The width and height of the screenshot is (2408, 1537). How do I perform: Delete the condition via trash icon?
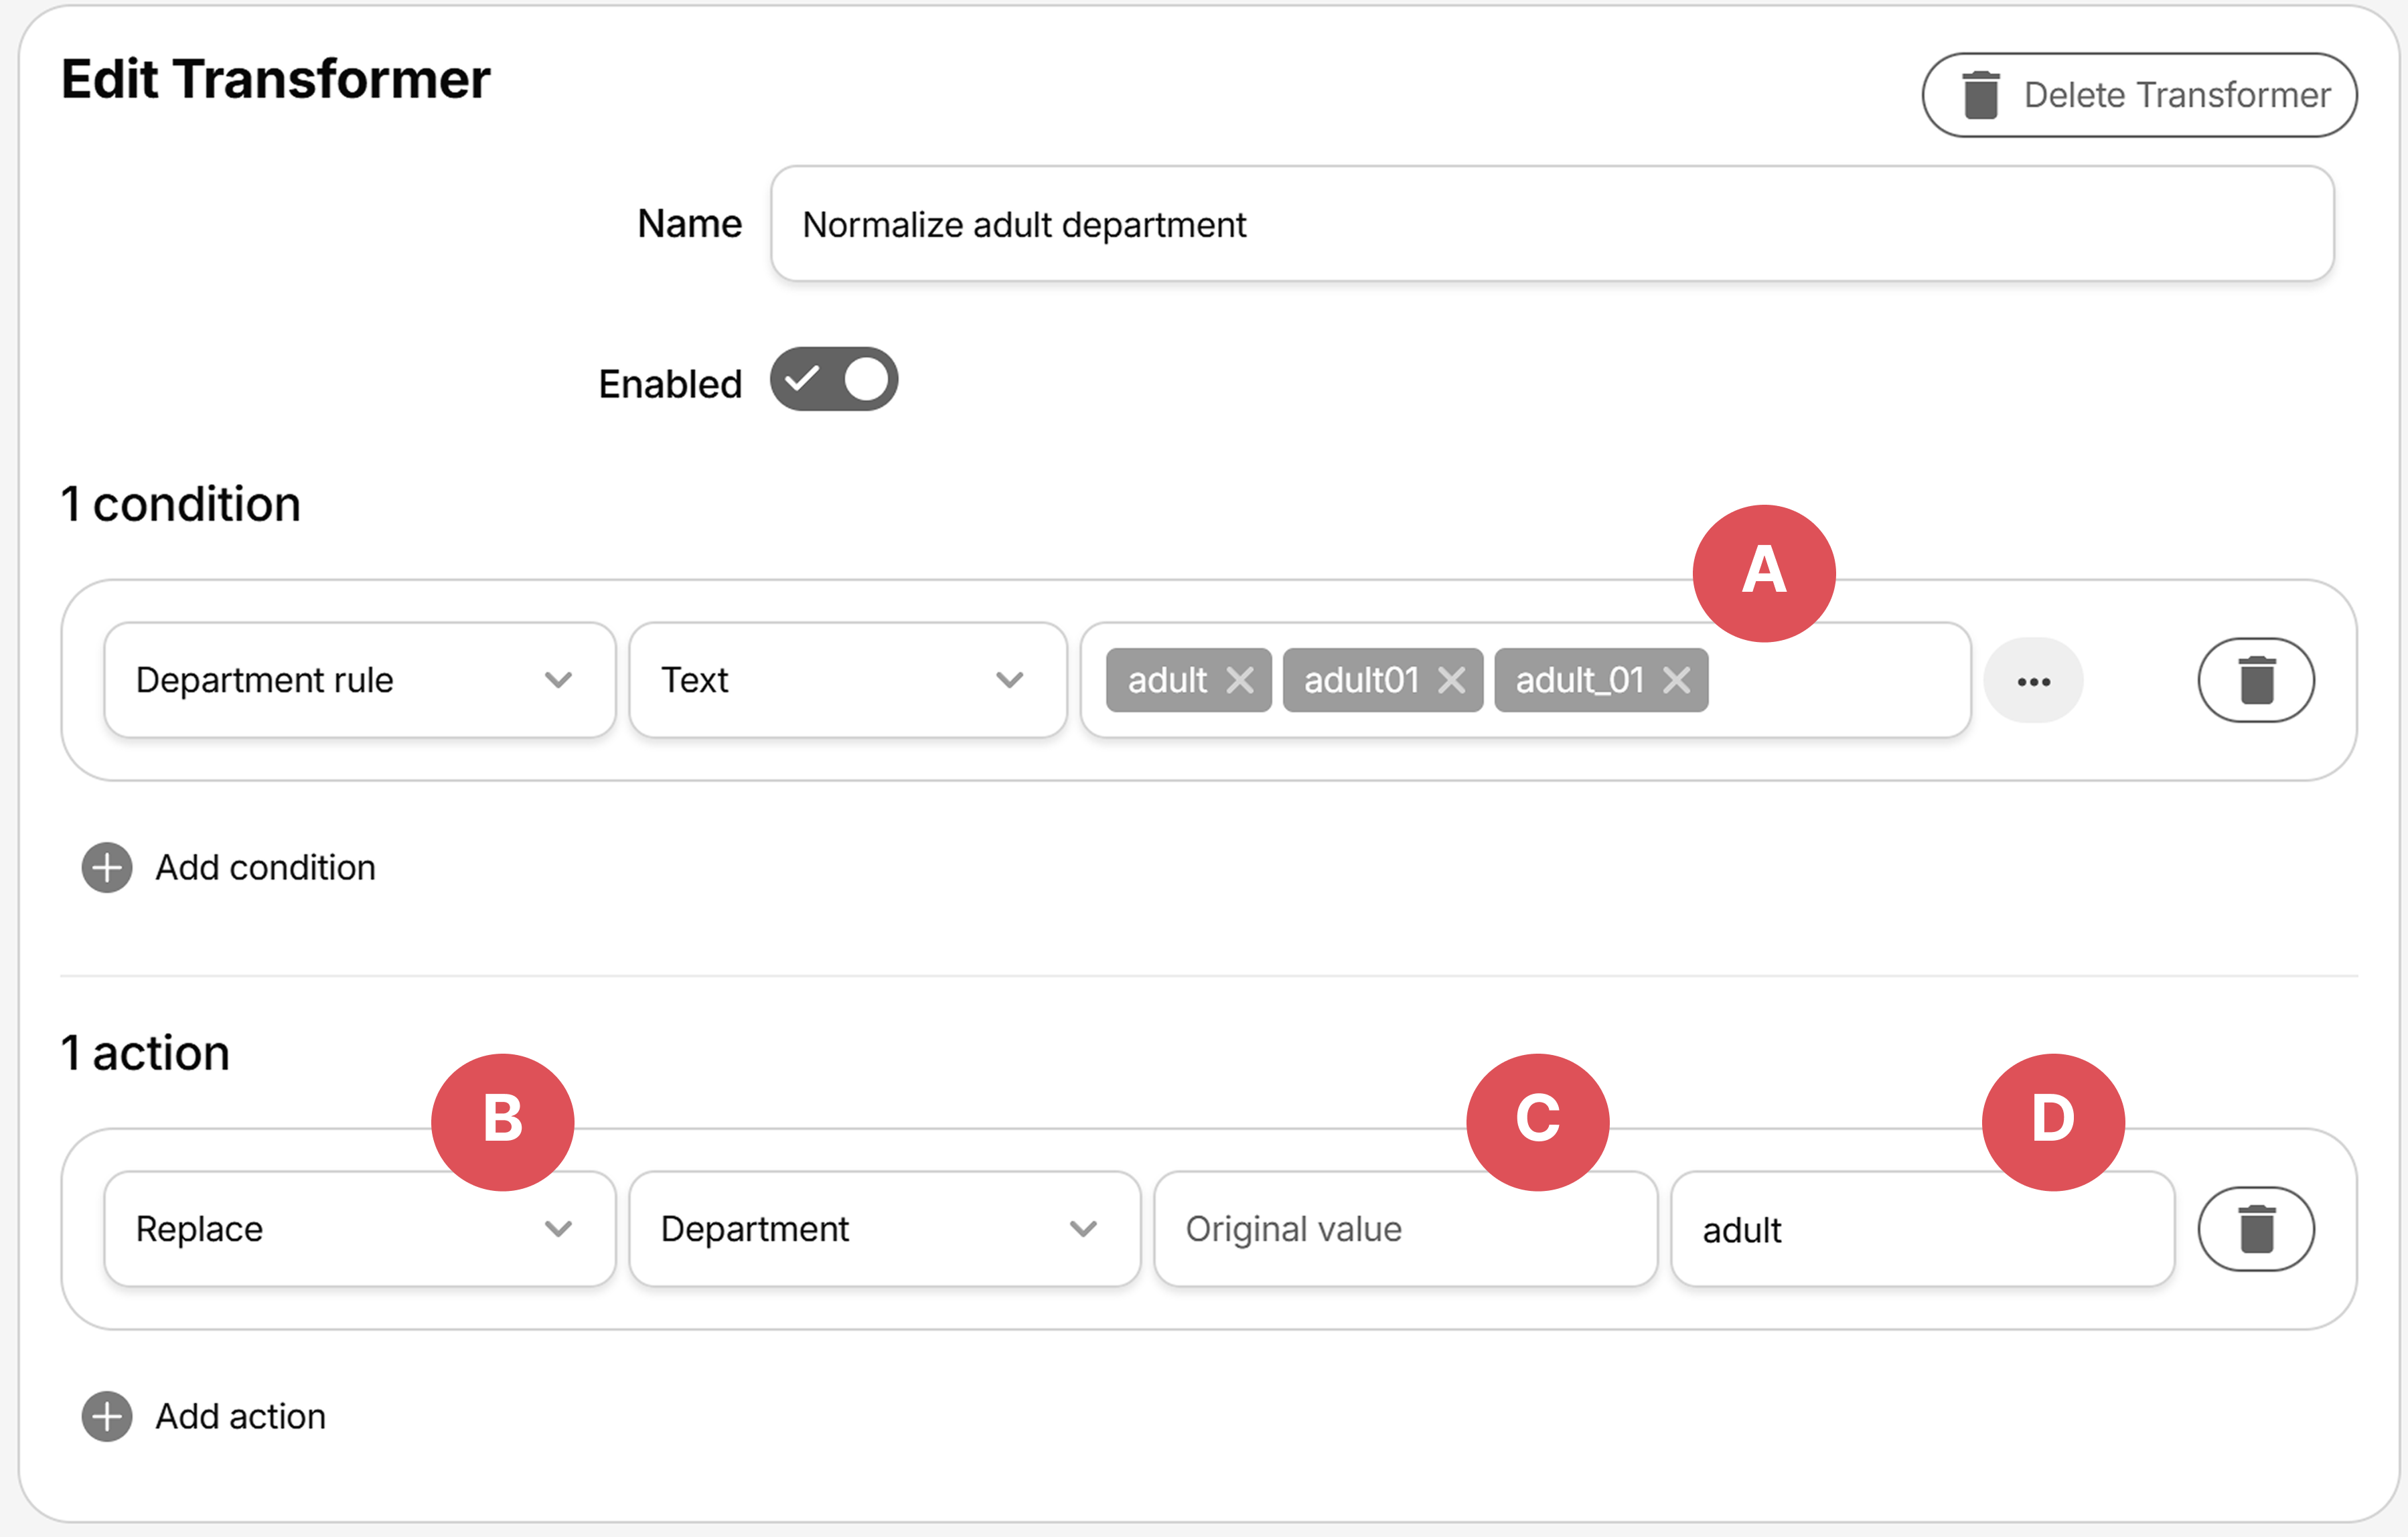point(2255,681)
